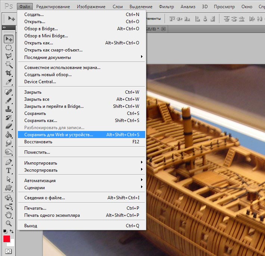Activate the Hand tool
Image resolution: width=265 pixels, height=256 pixels.
point(8,215)
